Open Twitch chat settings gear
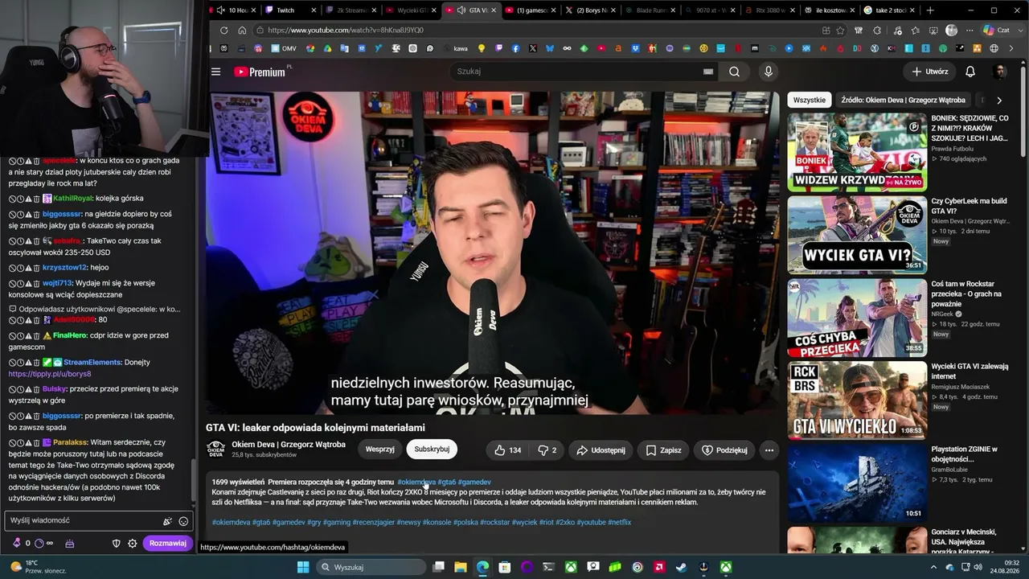Screen dimensions: 1029x579 pos(133,543)
